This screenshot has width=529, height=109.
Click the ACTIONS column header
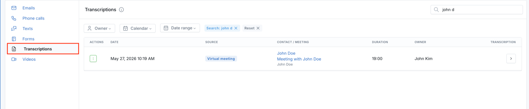tap(97, 42)
